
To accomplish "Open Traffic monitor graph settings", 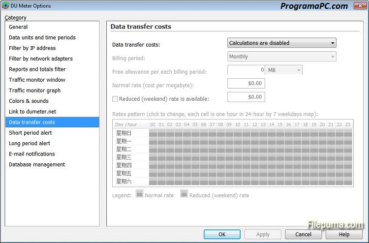I will [52, 91].
